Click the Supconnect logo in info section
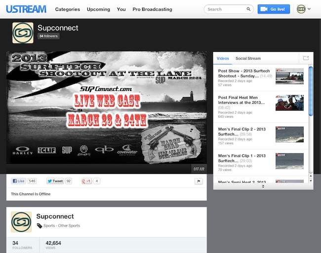Image resolution: width=321 pixels, height=253 pixels. click(21, 222)
